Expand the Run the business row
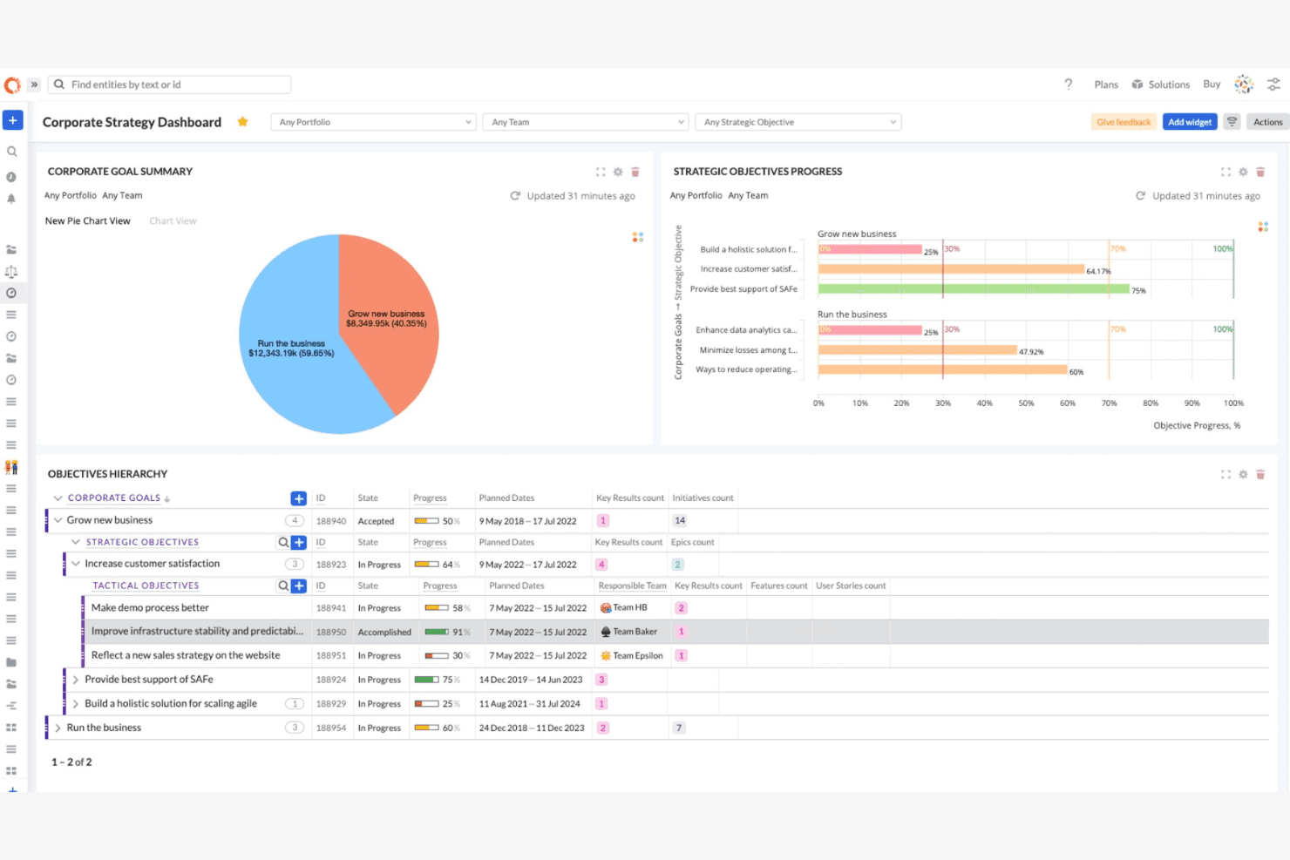 pyautogui.click(x=58, y=728)
